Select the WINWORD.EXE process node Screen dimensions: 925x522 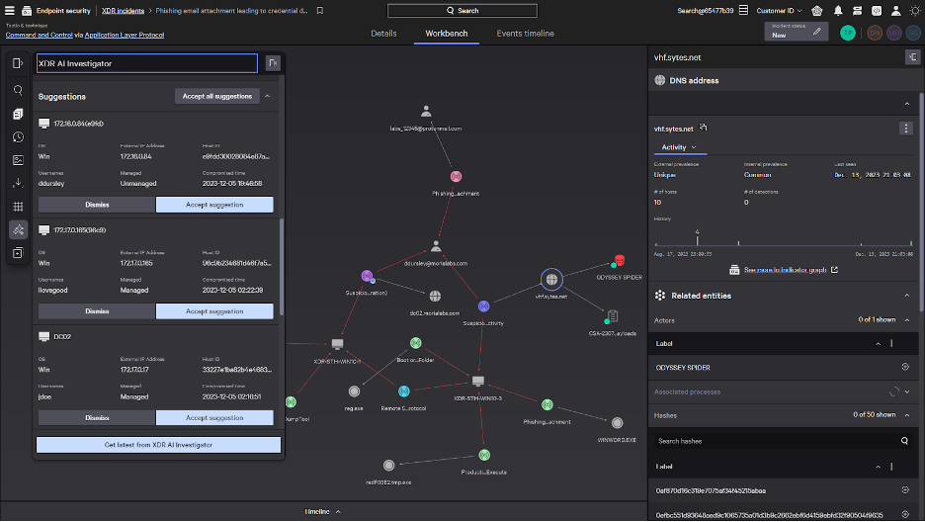point(617,423)
